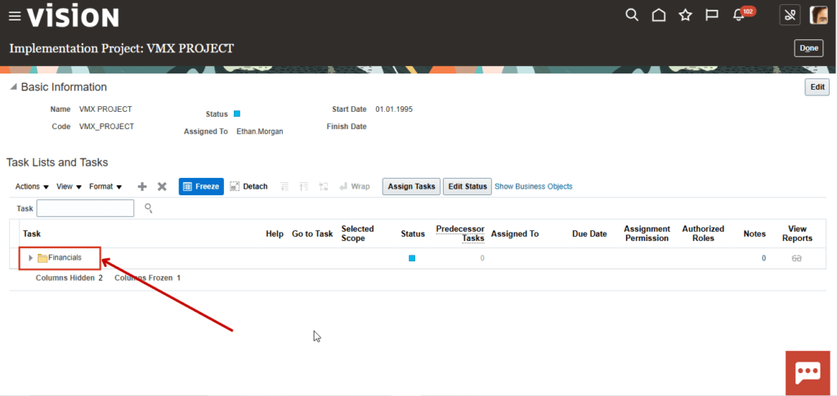837x396 pixels.
Task: Click the X Remove icon
Action: click(163, 186)
